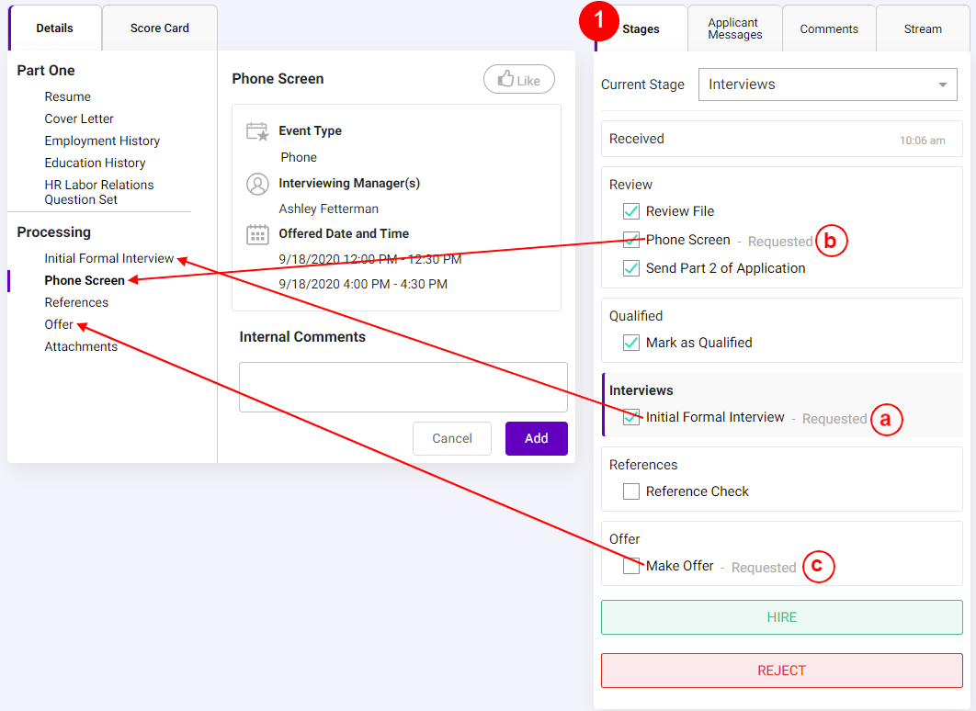Click Add to submit the internal comment
976x711 pixels.
(x=536, y=438)
